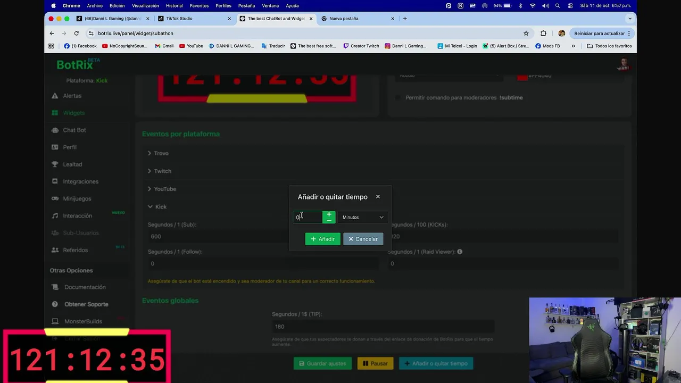Open the Favoritos menu
The height and width of the screenshot is (383, 681).
click(x=199, y=6)
